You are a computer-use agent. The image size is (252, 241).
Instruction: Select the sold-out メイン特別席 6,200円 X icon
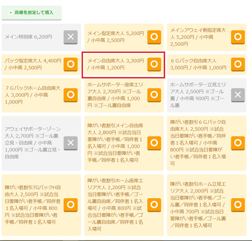70,37
